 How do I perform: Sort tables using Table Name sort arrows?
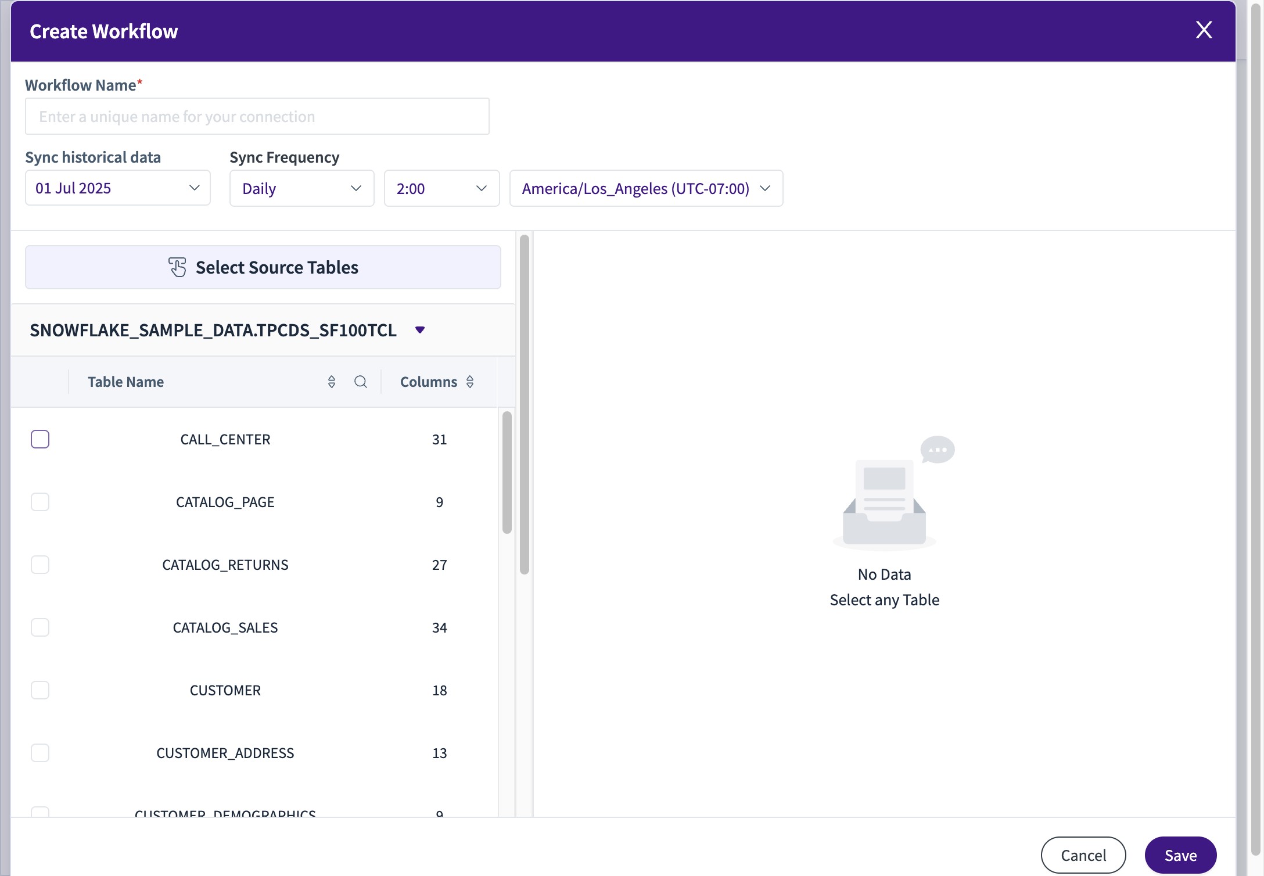[332, 382]
